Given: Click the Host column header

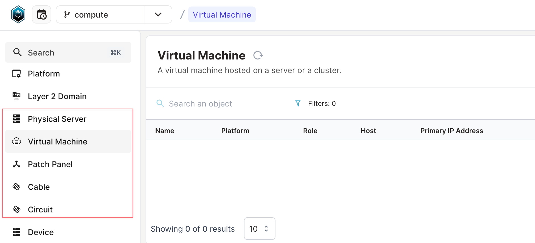Looking at the screenshot, I should (x=368, y=131).
